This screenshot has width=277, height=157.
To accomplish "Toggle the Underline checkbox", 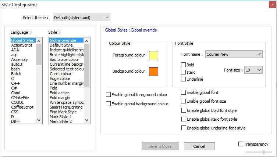I will pos(183,79).
